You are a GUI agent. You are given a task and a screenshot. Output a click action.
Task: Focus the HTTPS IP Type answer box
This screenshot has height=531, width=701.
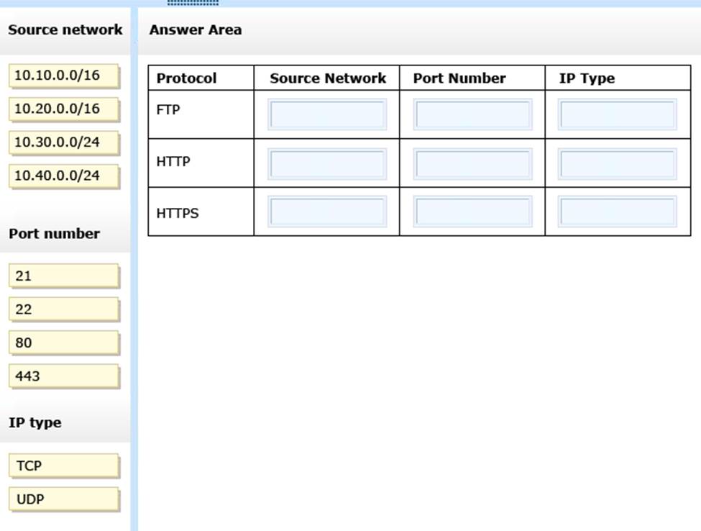[x=618, y=212]
